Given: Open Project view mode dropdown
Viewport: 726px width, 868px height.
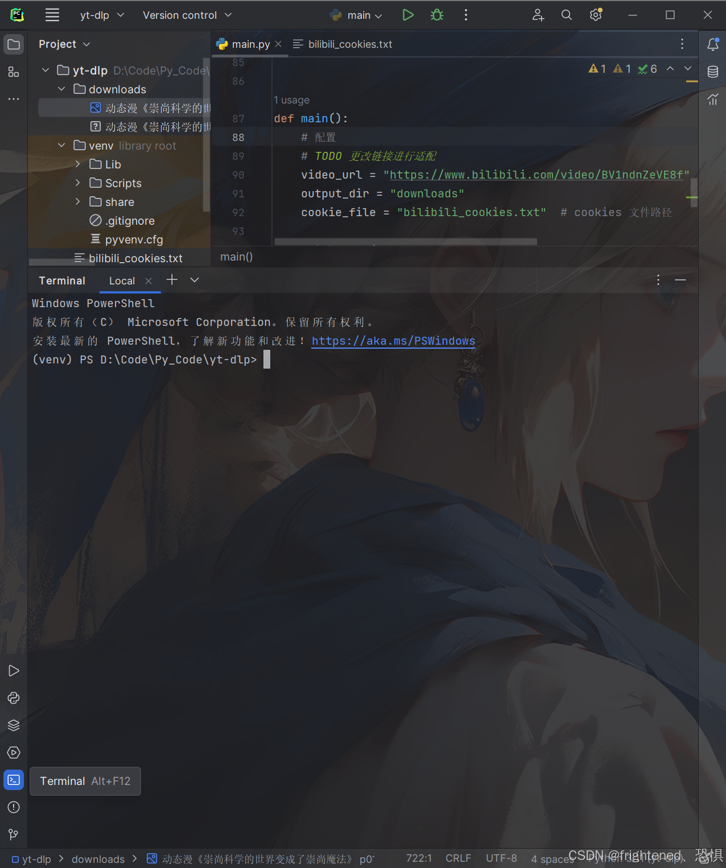Looking at the screenshot, I should [x=64, y=44].
